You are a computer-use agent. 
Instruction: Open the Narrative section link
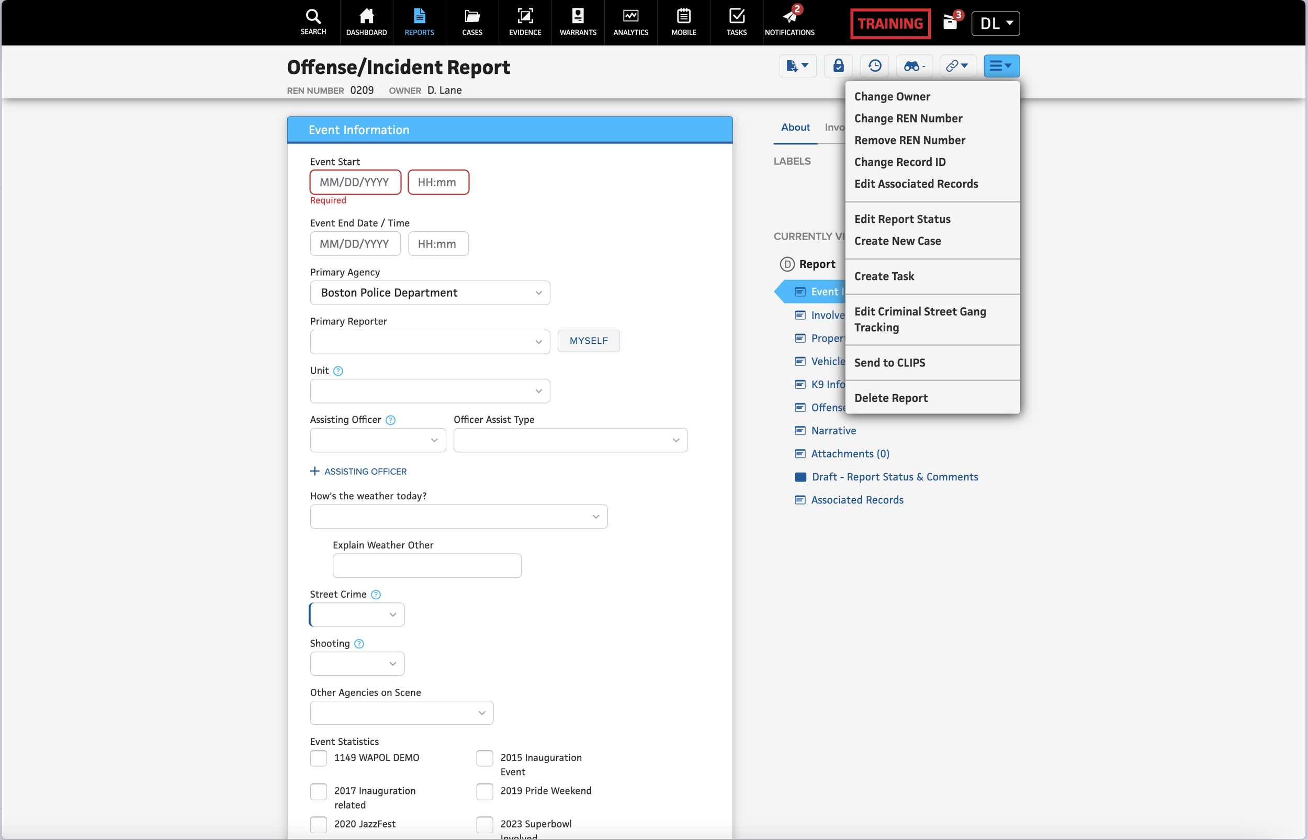pyautogui.click(x=833, y=431)
